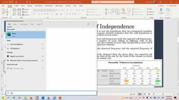Viewport: 179px width, 100px height.
Task: Click the Format Painter brush icon
Action: pos(7,15)
